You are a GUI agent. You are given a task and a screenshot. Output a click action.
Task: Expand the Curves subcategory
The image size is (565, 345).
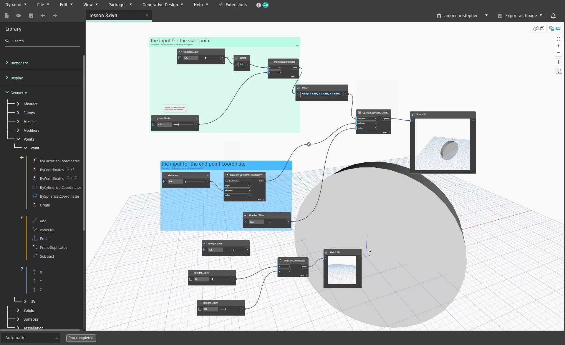(x=18, y=113)
